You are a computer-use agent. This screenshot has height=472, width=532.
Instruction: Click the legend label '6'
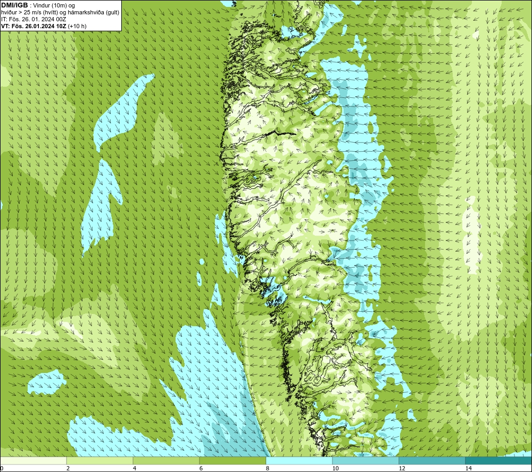point(201,469)
